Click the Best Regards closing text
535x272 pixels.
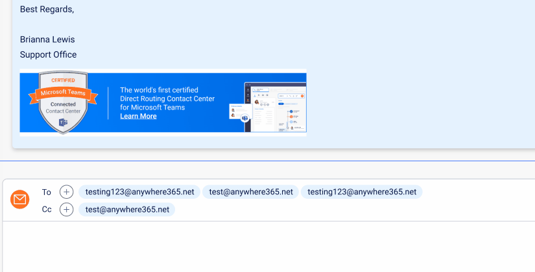pyautogui.click(x=47, y=9)
